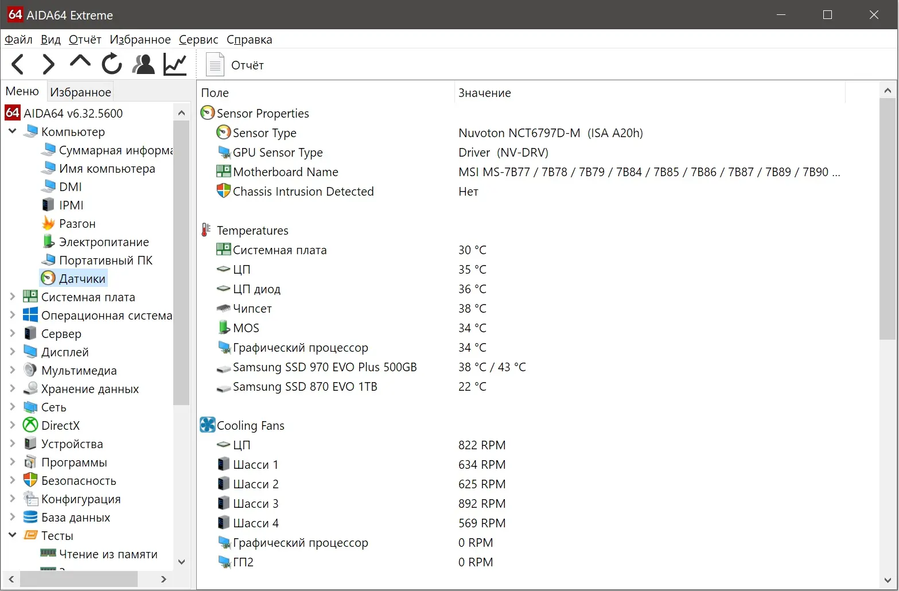
Task: Click the Отчёт report page icon
Action: pos(215,64)
